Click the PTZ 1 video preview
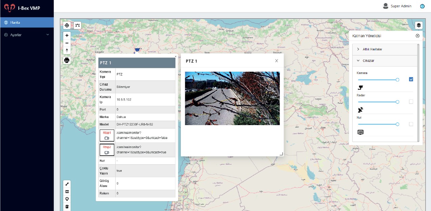The height and width of the screenshot is (211, 431). (232, 98)
